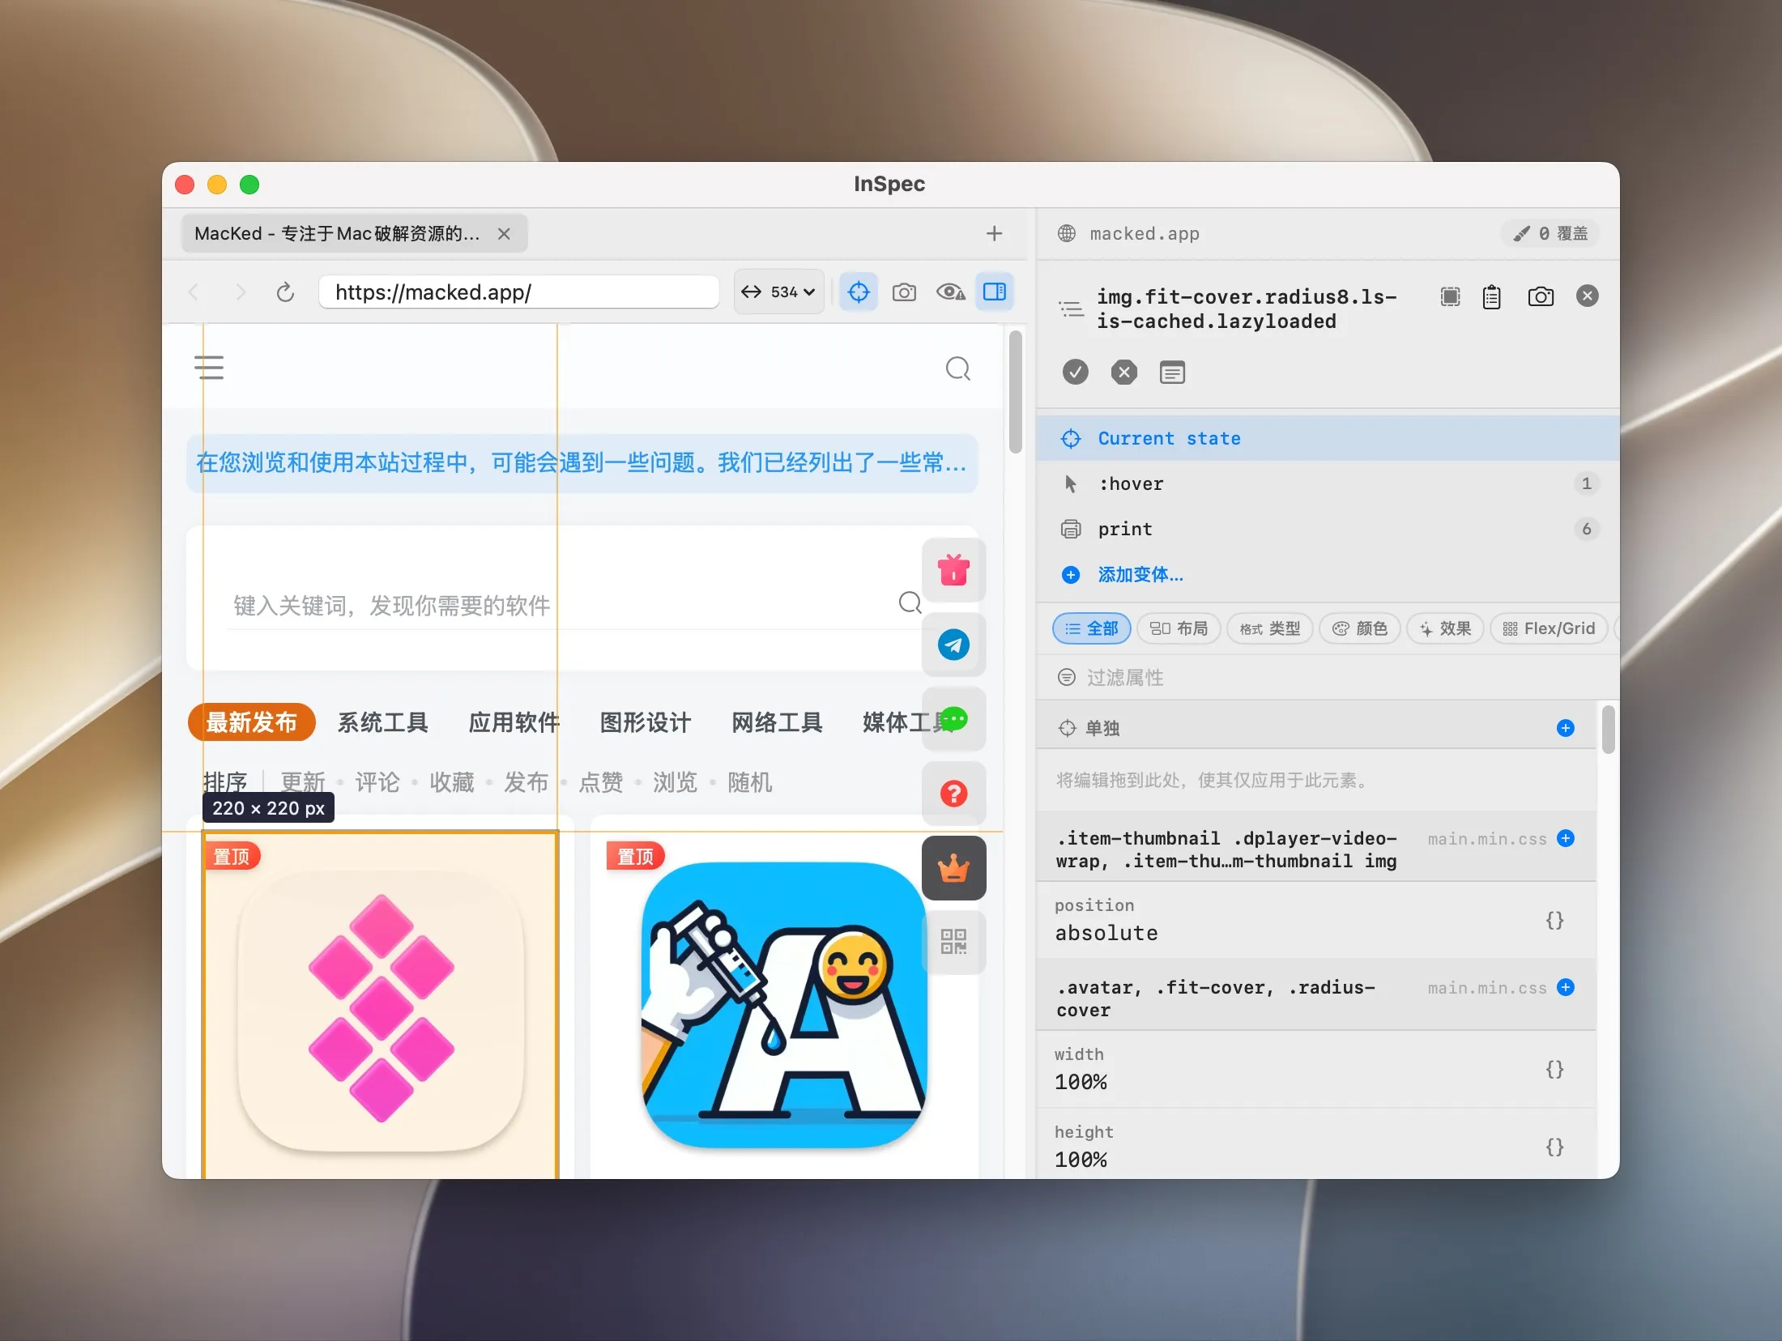Viewport: 1782px width, 1341px height.
Task: Click the search icon in the webpage header
Action: pyautogui.click(x=958, y=368)
